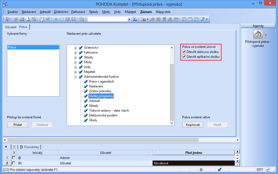Open the Záznam menu
This screenshot has width=278, height=174.
pyautogui.click(x=146, y=12)
